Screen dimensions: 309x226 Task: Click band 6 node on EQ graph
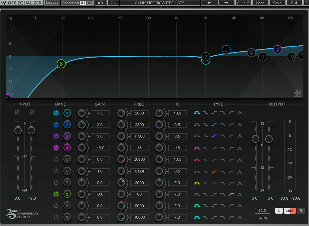pos(251,52)
